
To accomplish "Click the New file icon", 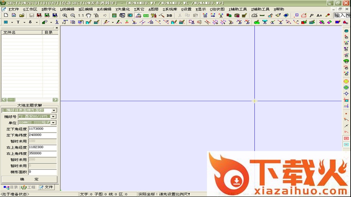I will click(x=6, y=15).
